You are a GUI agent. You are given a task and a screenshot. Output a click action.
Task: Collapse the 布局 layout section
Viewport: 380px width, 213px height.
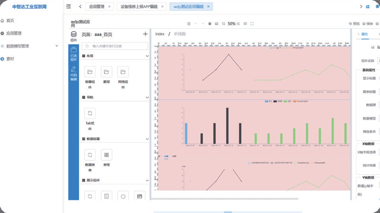147,56
